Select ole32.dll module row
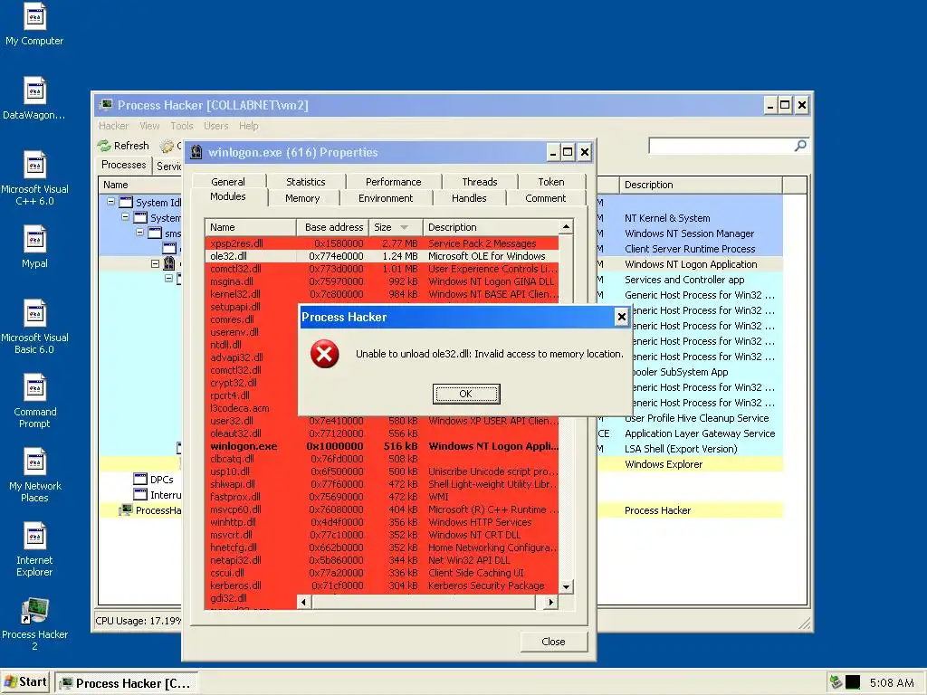Screen dimensions: 927x695 pos(381,256)
